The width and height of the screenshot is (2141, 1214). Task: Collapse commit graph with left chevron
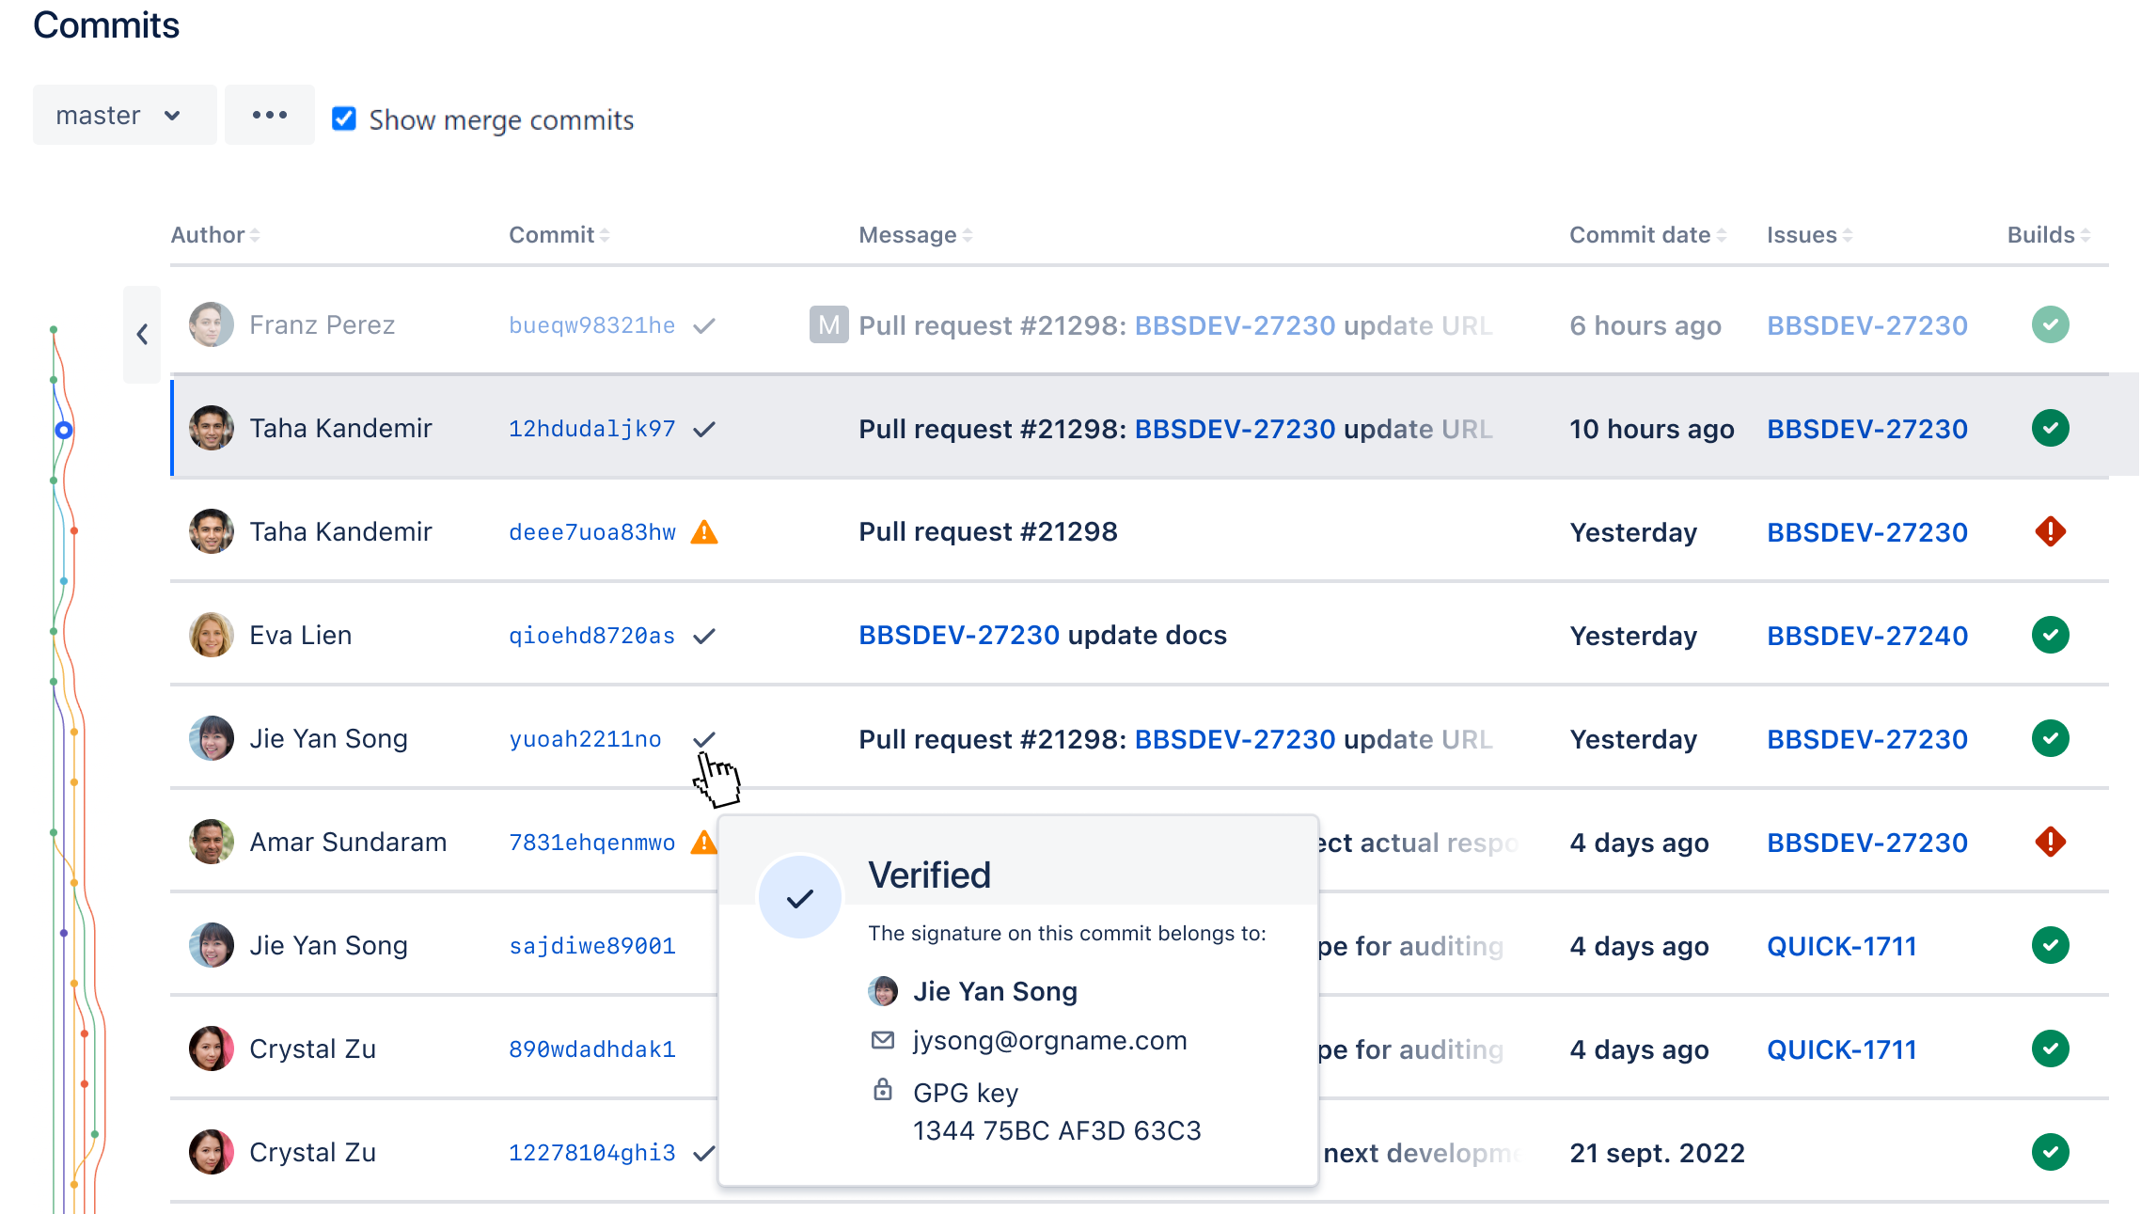pyautogui.click(x=142, y=334)
